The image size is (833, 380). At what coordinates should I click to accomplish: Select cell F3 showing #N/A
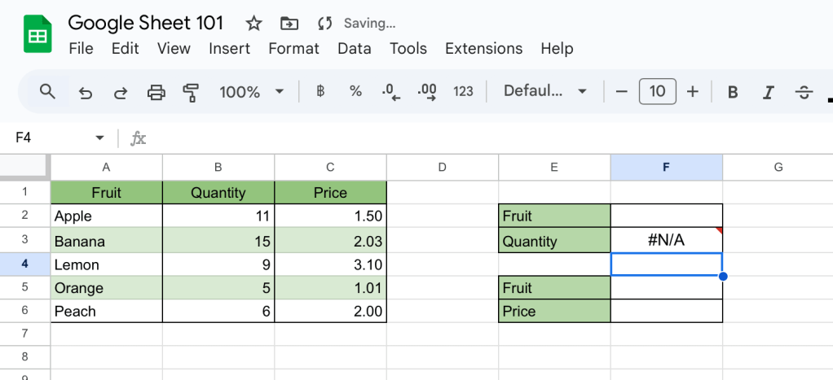pyautogui.click(x=666, y=241)
